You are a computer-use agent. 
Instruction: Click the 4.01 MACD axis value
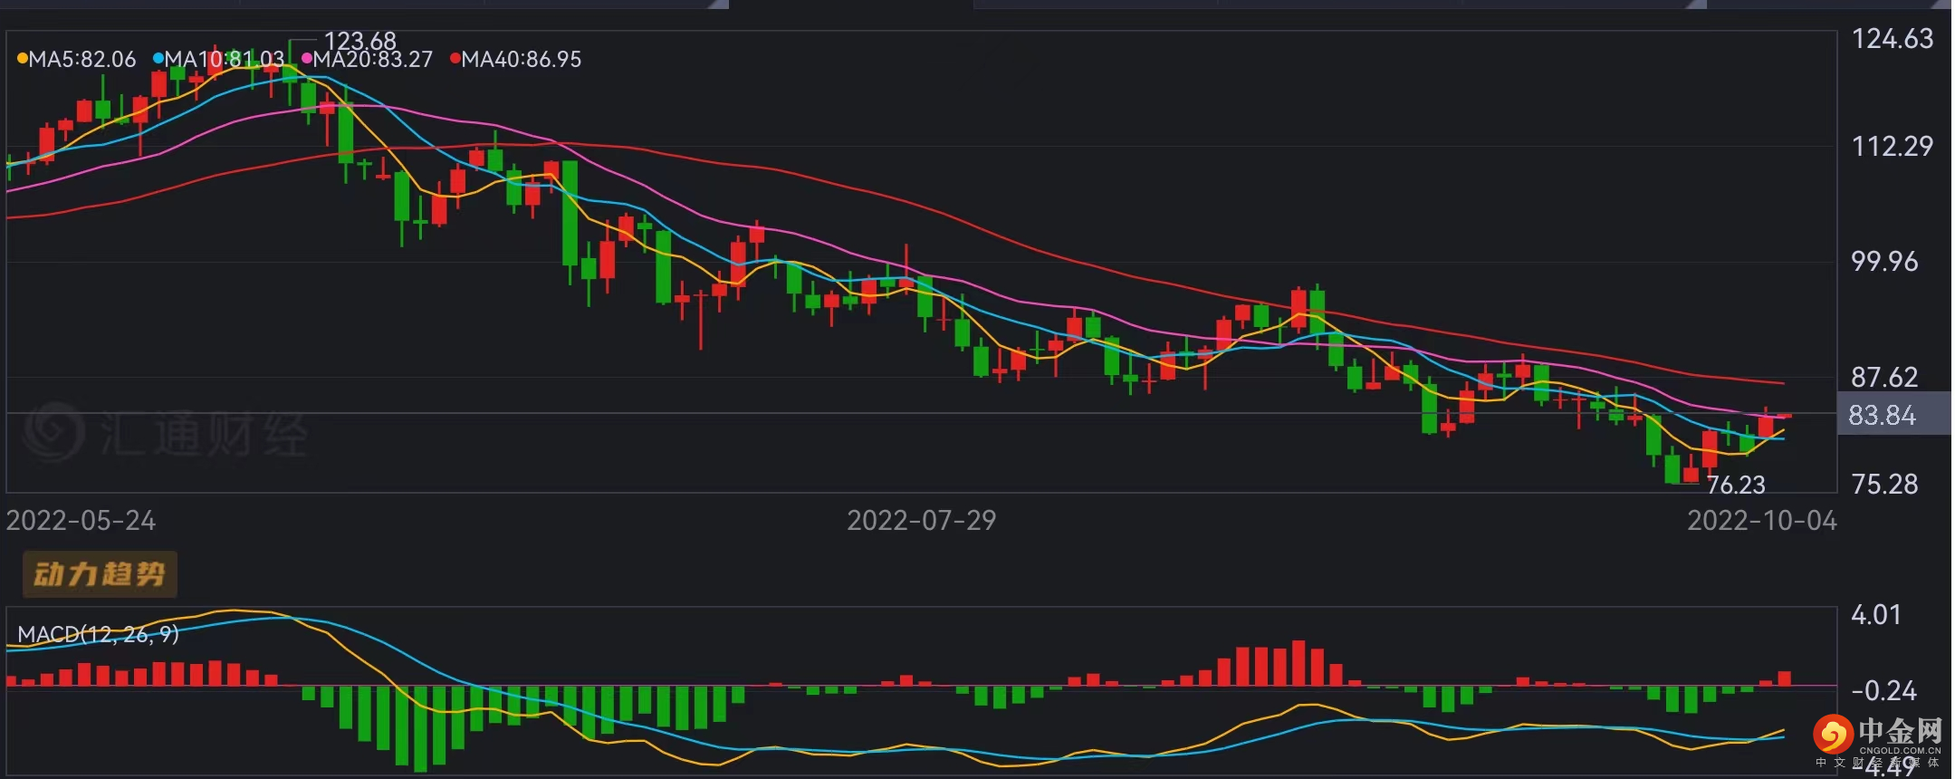pyautogui.click(x=1876, y=615)
